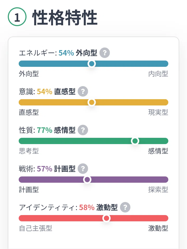
Task: Click the green 性質 slider handle
Action: (135, 141)
